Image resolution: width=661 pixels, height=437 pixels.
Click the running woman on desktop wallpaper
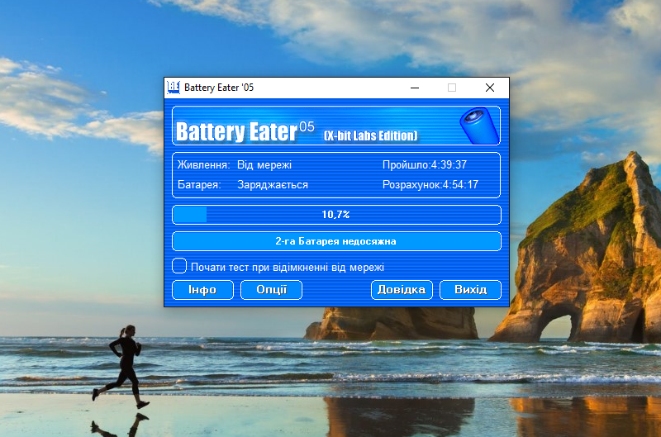click(x=124, y=363)
